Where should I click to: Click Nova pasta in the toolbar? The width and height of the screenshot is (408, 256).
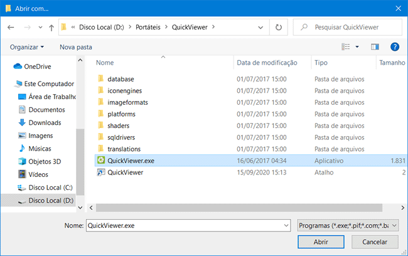(75, 47)
